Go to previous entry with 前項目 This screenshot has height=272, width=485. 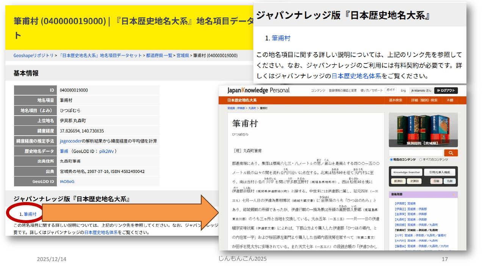[397, 181]
